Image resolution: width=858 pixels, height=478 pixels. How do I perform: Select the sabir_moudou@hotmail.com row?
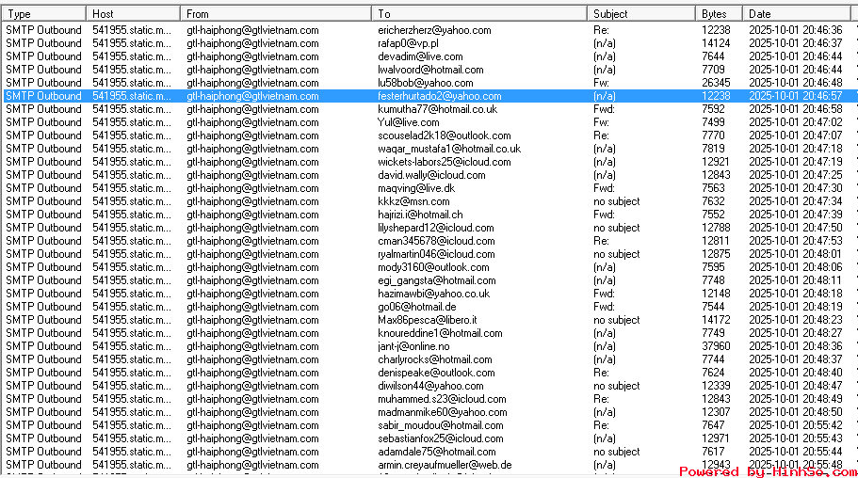pyautogui.click(x=440, y=425)
